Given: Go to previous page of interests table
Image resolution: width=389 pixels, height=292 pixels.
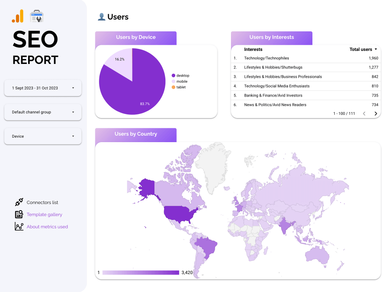Looking at the screenshot, I should pos(364,114).
